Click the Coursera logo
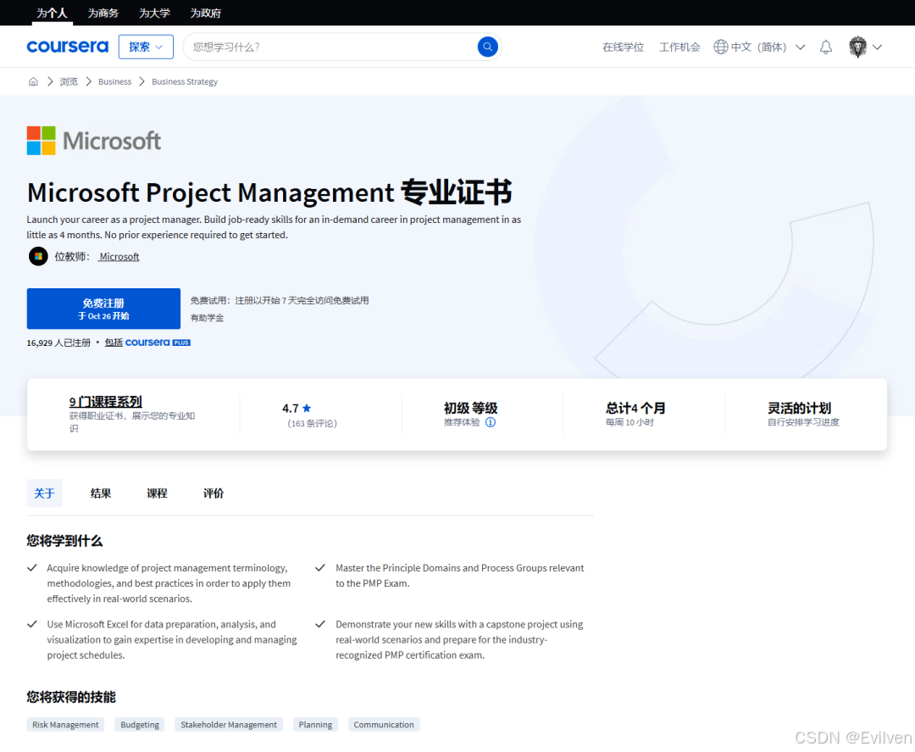This screenshot has height=752, width=915. [x=68, y=47]
